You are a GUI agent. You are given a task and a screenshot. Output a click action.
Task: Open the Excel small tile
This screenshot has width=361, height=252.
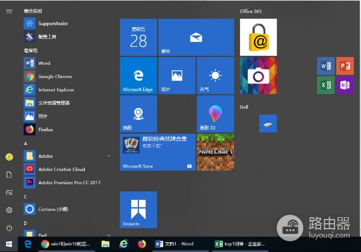pyautogui.click(x=325, y=84)
